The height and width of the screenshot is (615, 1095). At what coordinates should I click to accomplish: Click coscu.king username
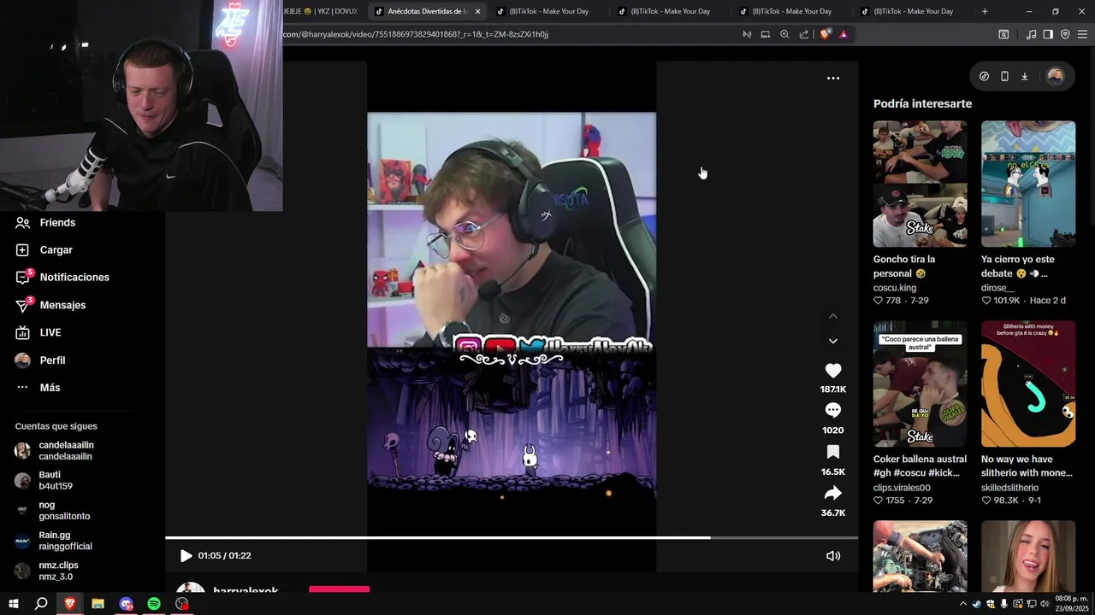(x=895, y=288)
